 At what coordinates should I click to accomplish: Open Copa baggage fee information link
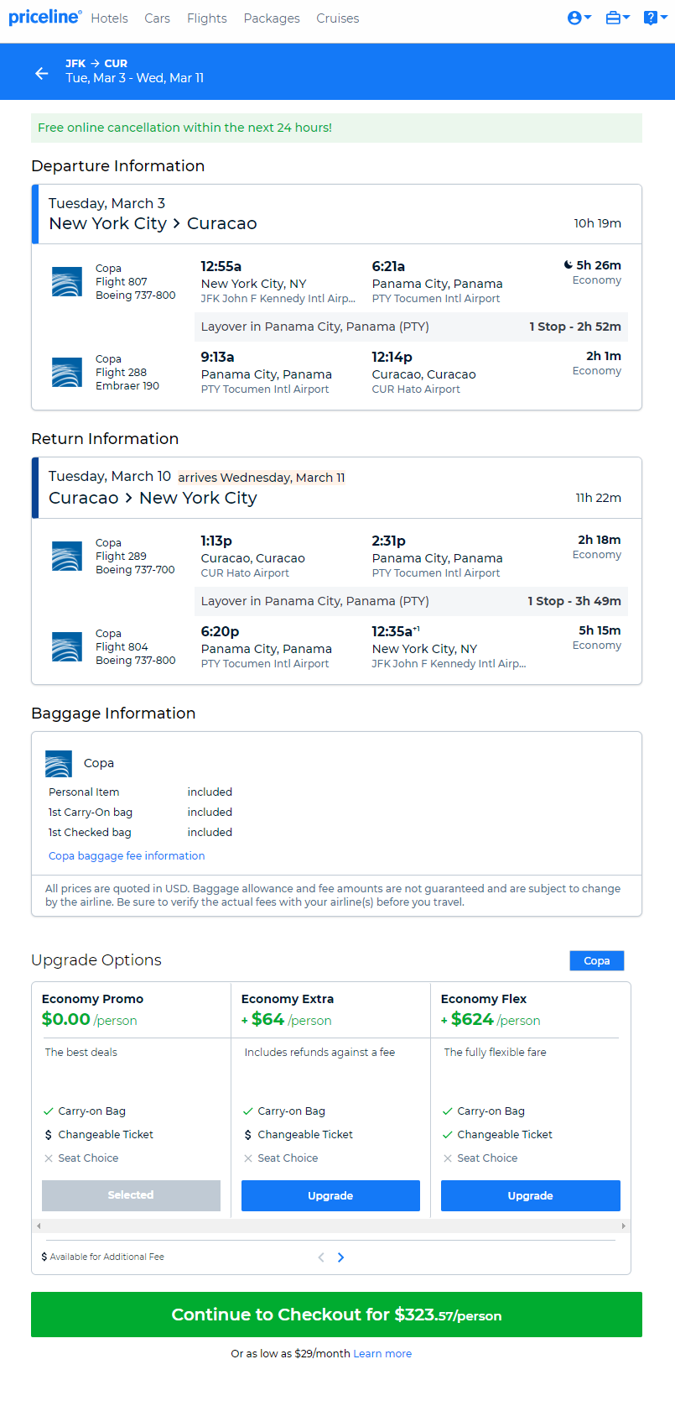(127, 856)
